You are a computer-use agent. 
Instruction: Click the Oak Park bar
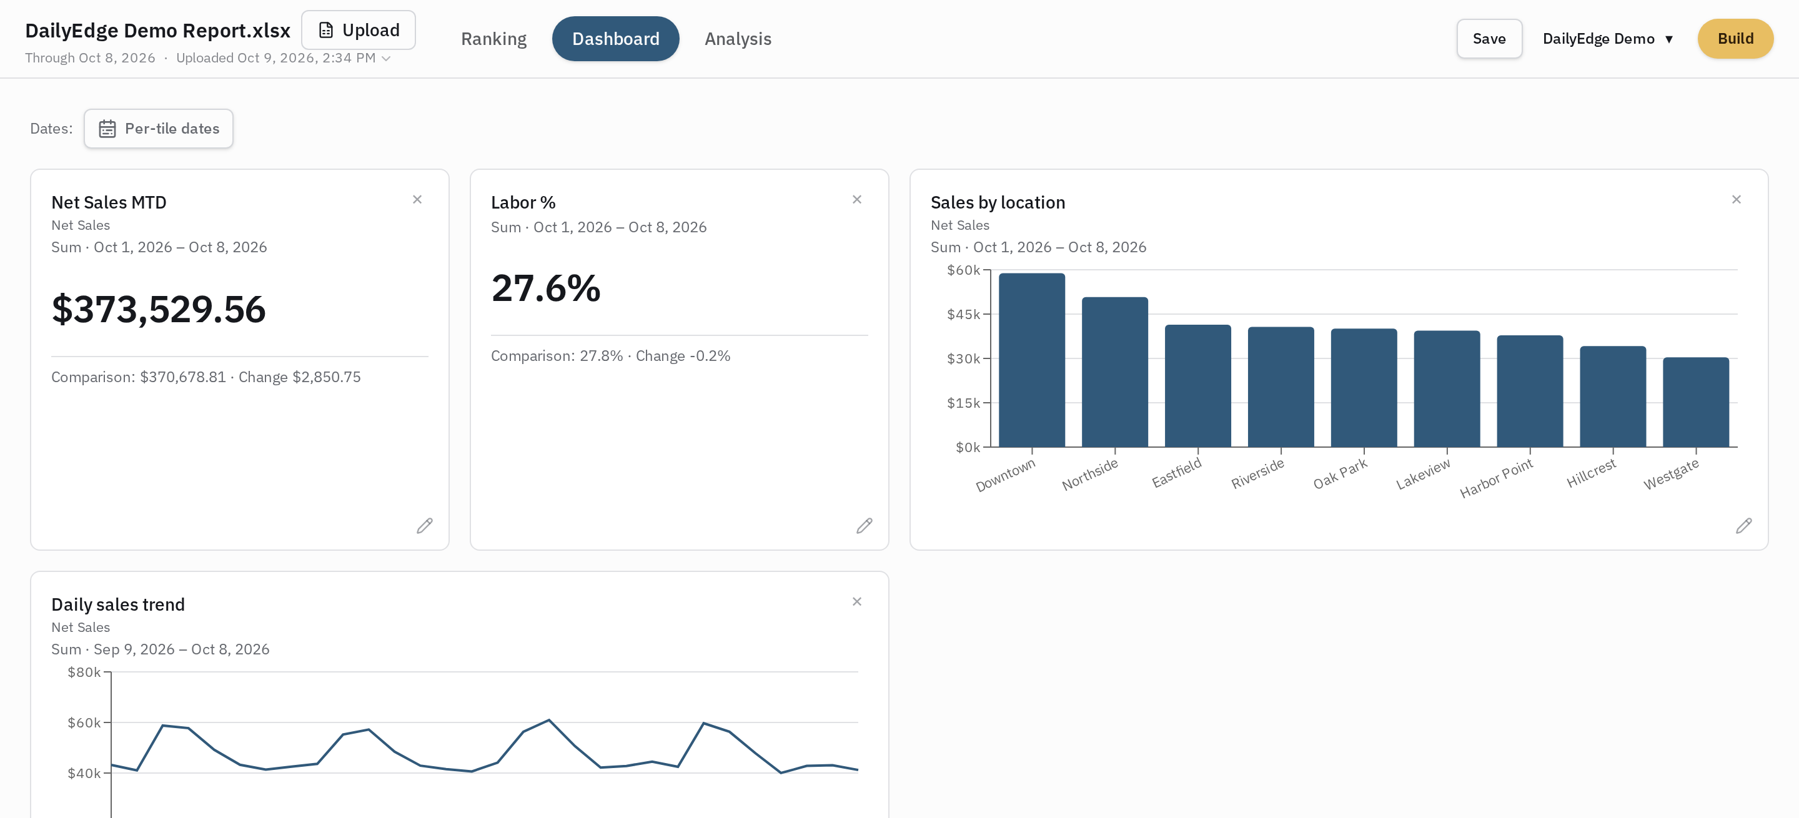(x=1364, y=388)
